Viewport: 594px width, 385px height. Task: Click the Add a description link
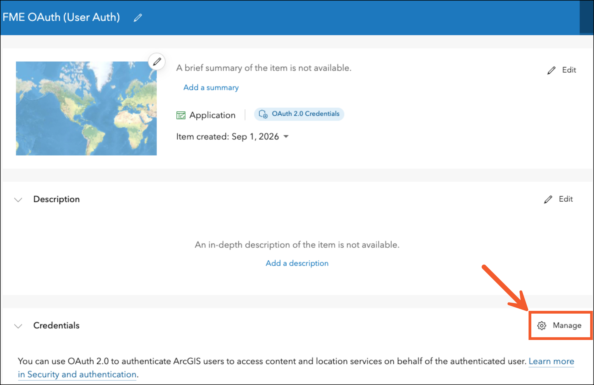(x=297, y=263)
